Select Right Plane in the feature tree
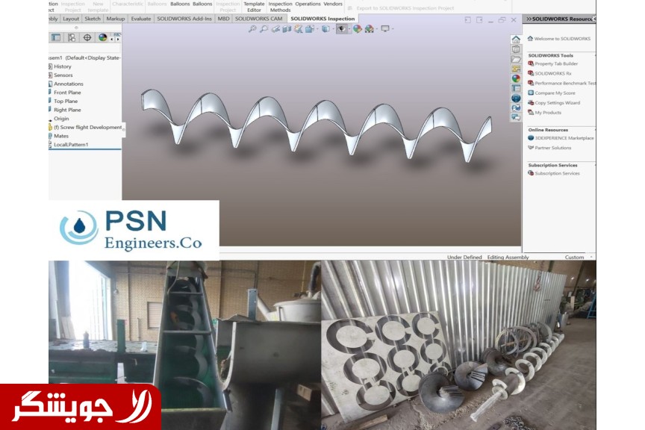Image resolution: width=645 pixels, height=430 pixels. tap(67, 110)
